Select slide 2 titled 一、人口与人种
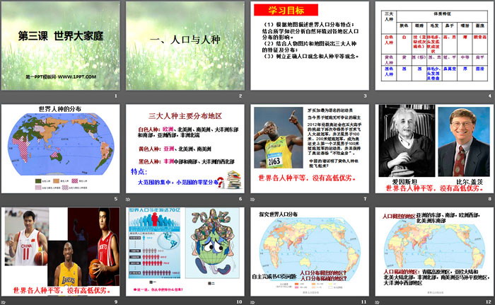 click(185, 46)
